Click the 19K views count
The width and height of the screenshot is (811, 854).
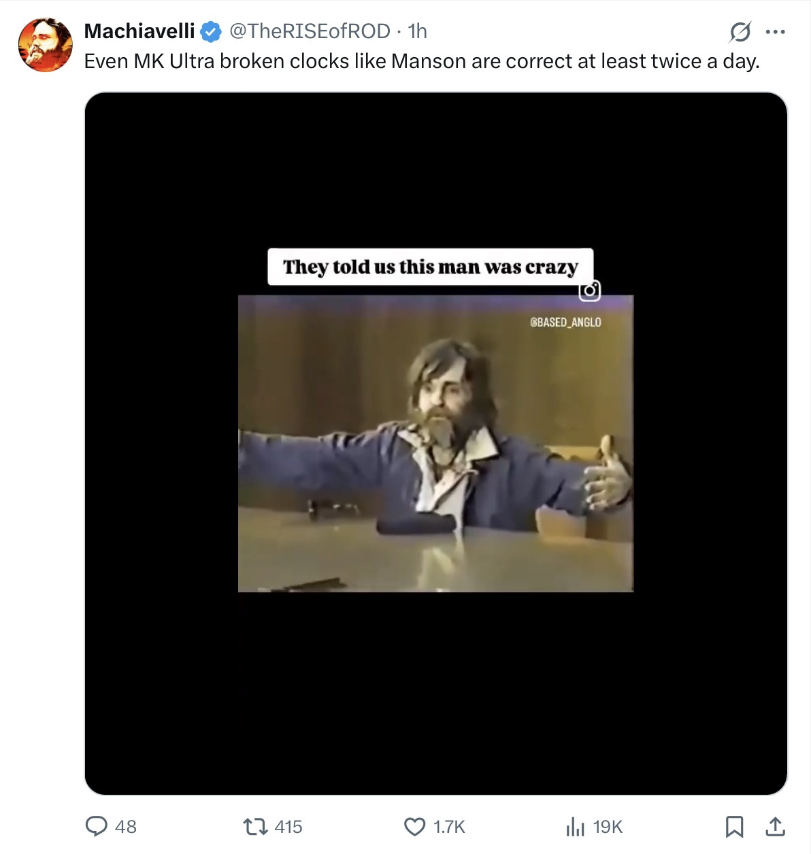(608, 827)
